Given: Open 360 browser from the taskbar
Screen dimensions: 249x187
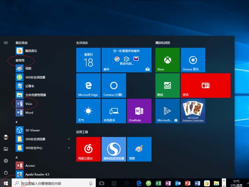Looking at the screenshot, I should tap(149, 183).
